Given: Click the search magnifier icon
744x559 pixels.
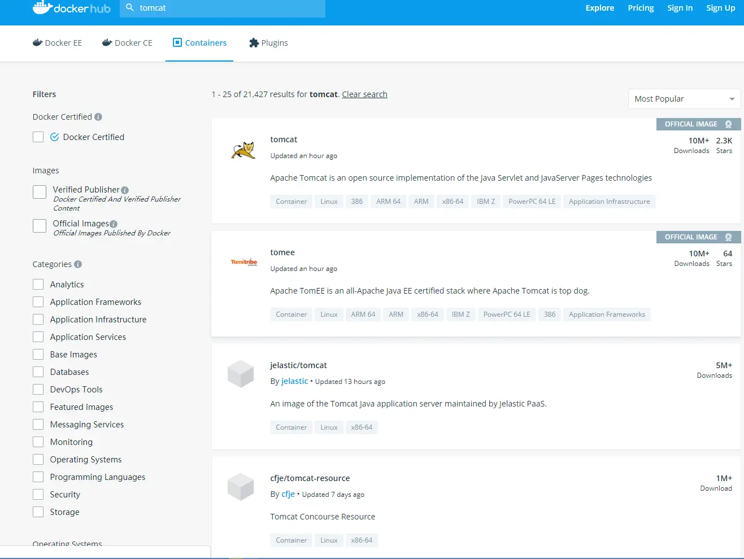Looking at the screenshot, I should click(130, 7).
